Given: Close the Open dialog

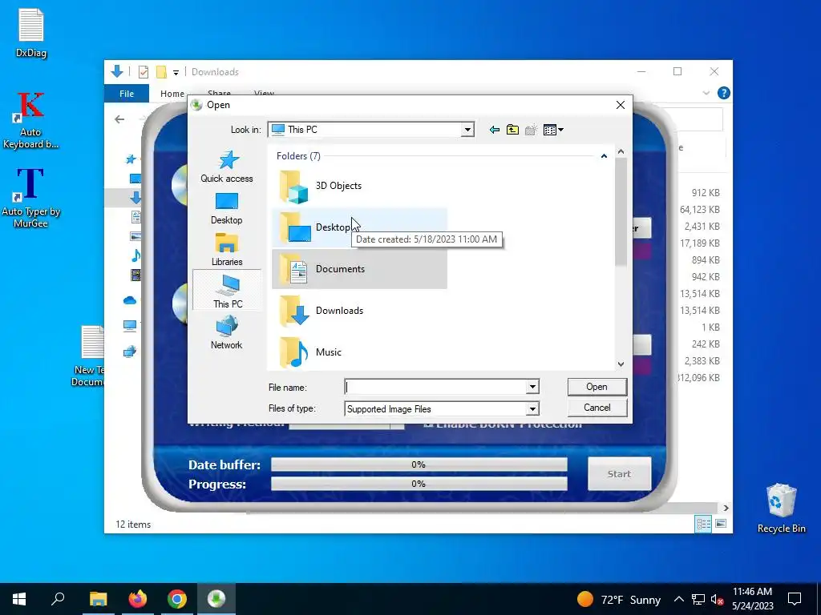Looking at the screenshot, I should 621,105.
